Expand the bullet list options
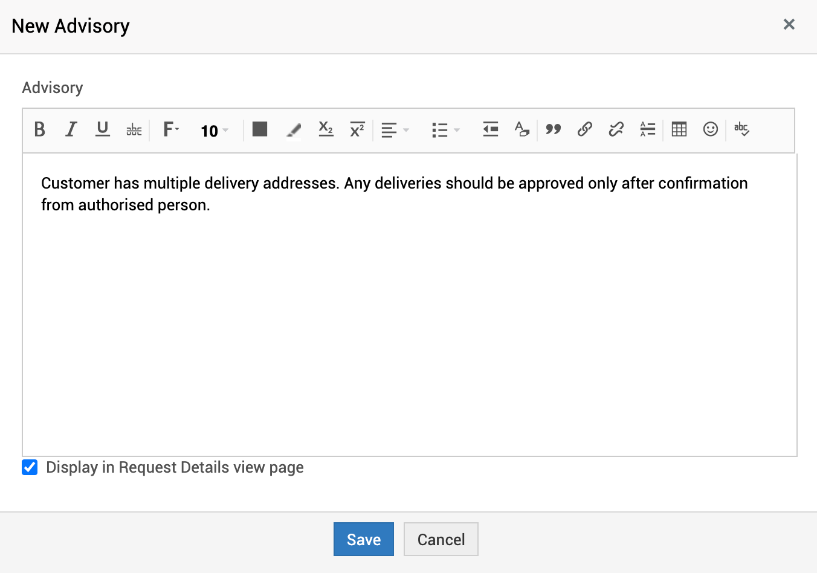The image size is (817, 573). 446,130
